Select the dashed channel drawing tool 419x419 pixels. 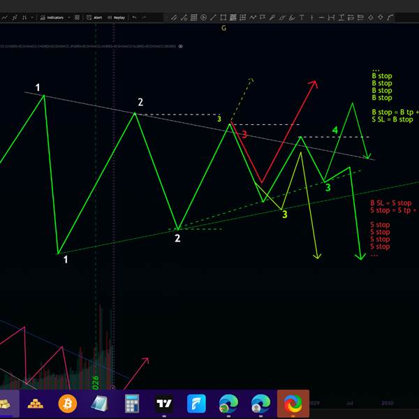282,17
